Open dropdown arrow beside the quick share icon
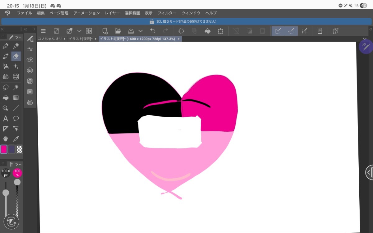 (79, 31)
